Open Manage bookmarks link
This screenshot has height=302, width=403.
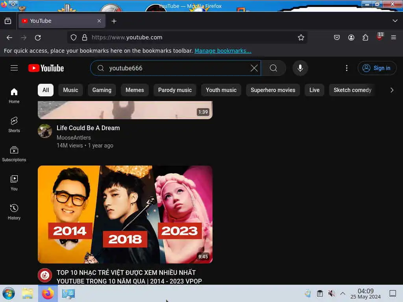point(223,51)
